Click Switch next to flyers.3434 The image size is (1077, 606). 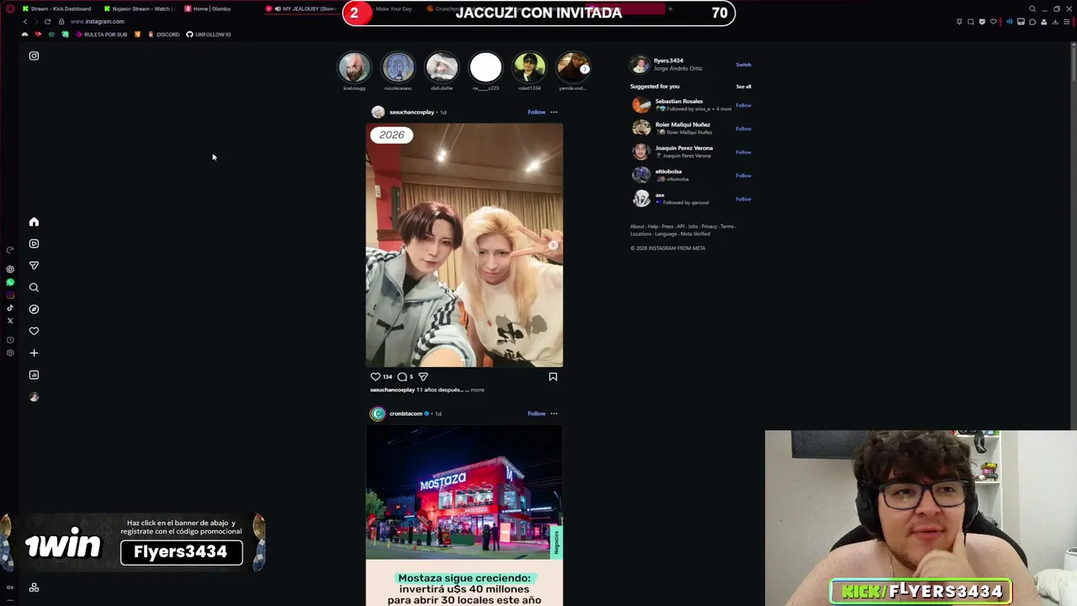743,65
